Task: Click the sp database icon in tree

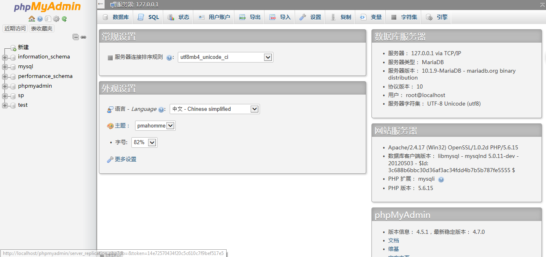Action: [13, 96]
